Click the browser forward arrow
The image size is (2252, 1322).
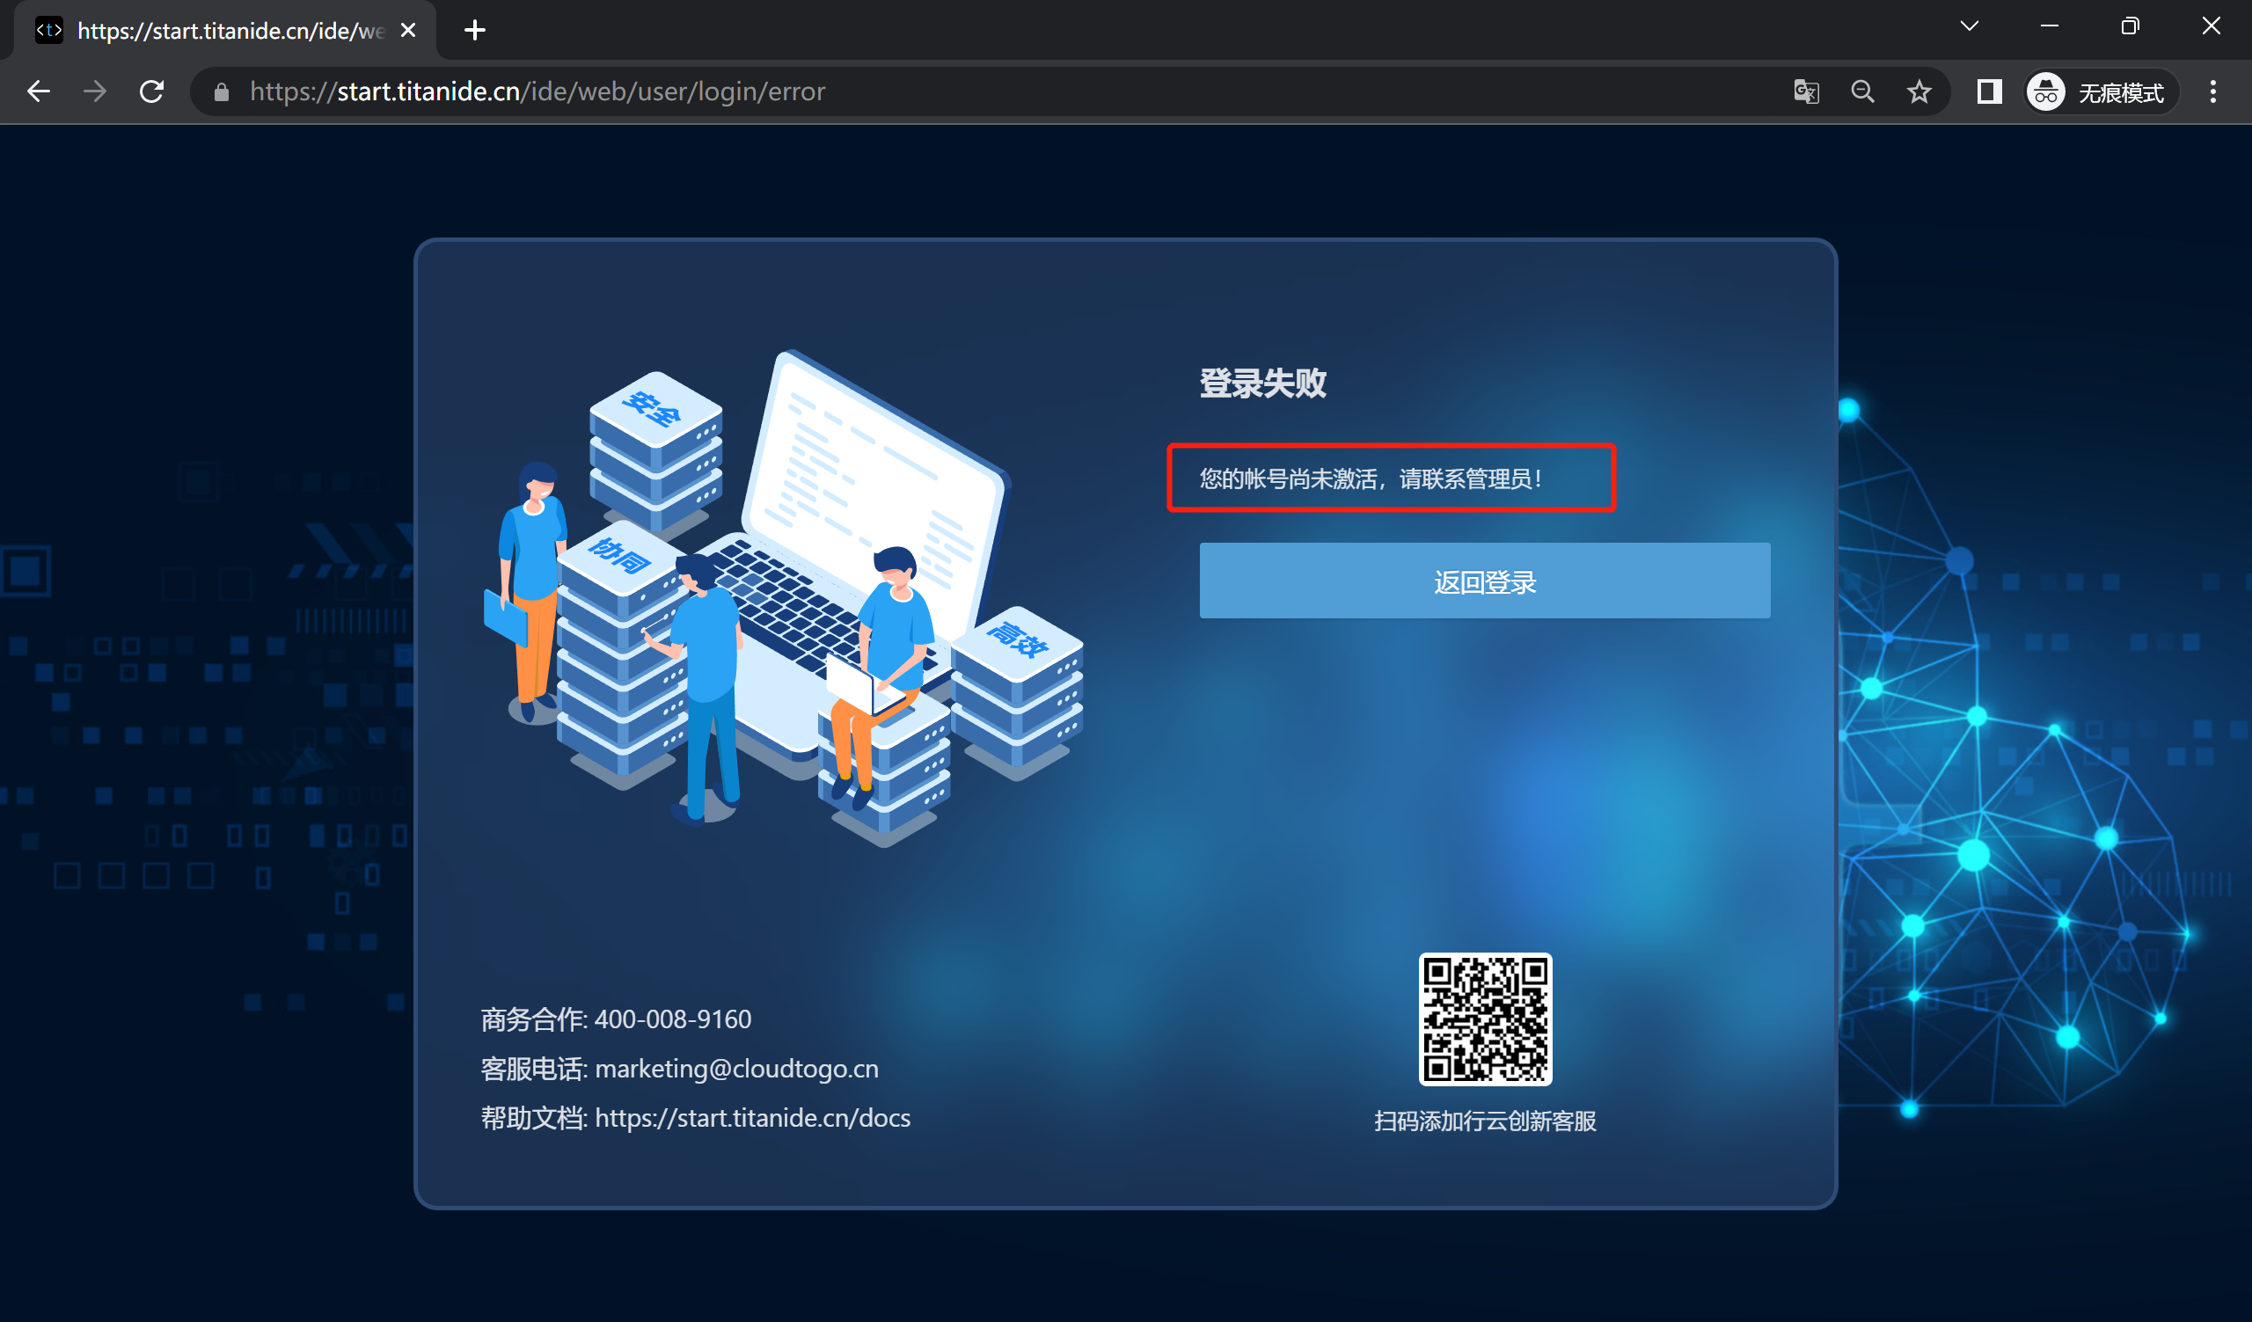95,91
